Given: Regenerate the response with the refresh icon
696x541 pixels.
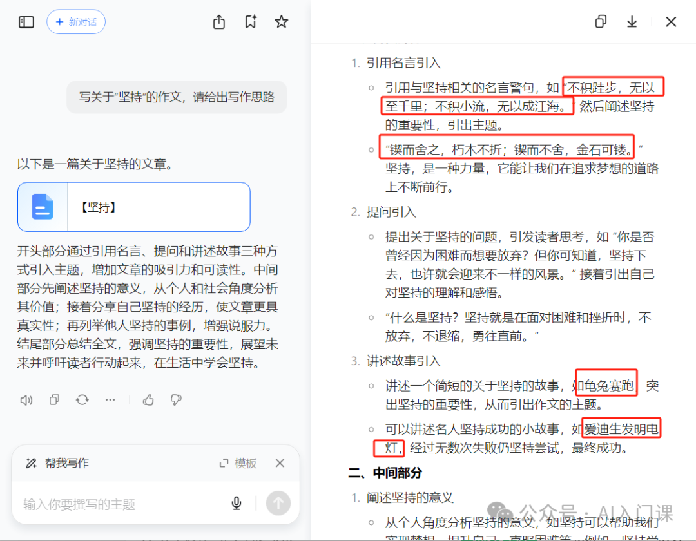Looking at the screenshot, I should tap(82, 400).
